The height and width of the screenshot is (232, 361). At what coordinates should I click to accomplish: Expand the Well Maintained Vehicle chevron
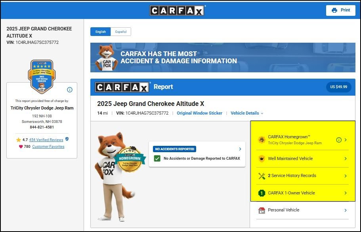(346, 158)
